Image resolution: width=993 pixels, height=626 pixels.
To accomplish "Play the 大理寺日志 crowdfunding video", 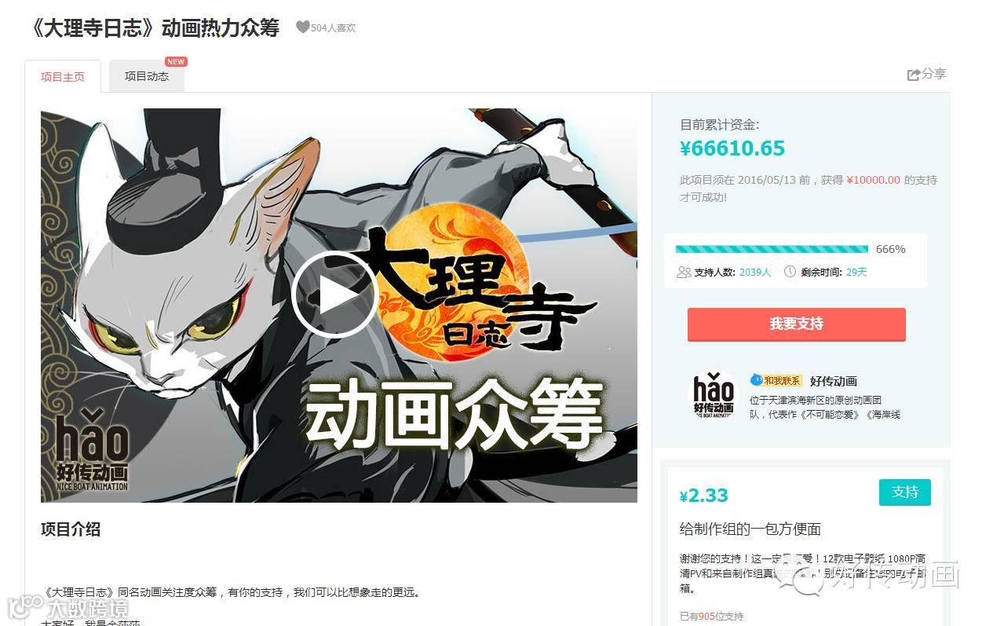I will (x=335, y=295).
